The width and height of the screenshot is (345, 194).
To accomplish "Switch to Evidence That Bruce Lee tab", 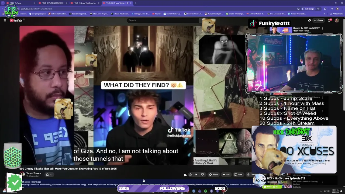I will click(x=84, y=3).
